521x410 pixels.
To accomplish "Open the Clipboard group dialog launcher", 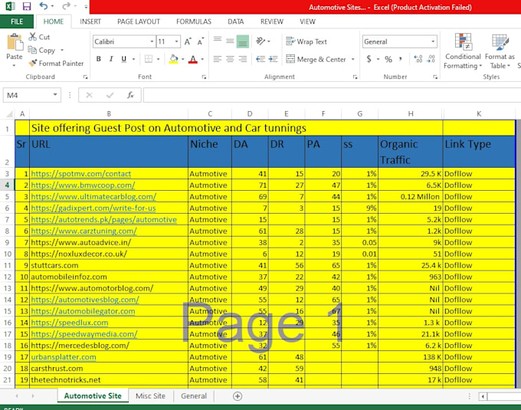I will click(x=85, y=77).
